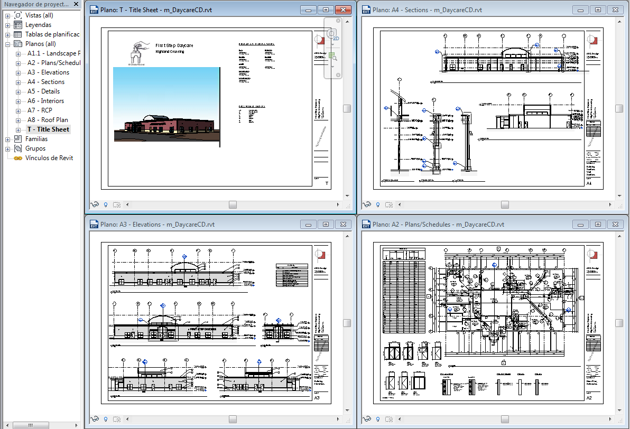Select the Tablas de planificación item

(x=52, y=34)
